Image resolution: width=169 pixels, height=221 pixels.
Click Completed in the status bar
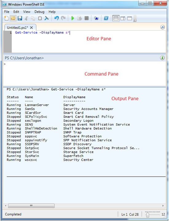pyautogui.click(x=13, y=214)
